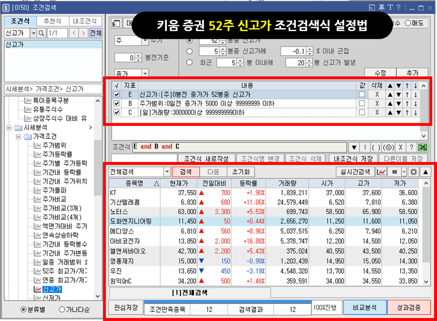Uncheck condition B checkbox

click(x=116, y=102)
